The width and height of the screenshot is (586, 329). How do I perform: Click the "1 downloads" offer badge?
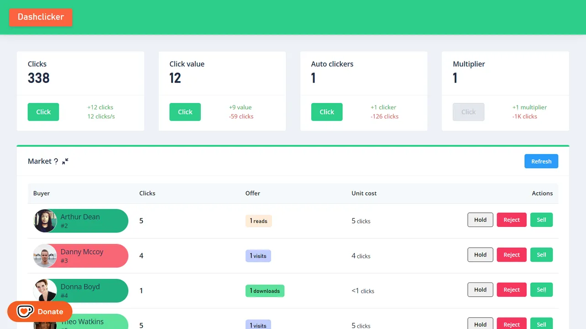pyautogui.click(x=265, y=291)
